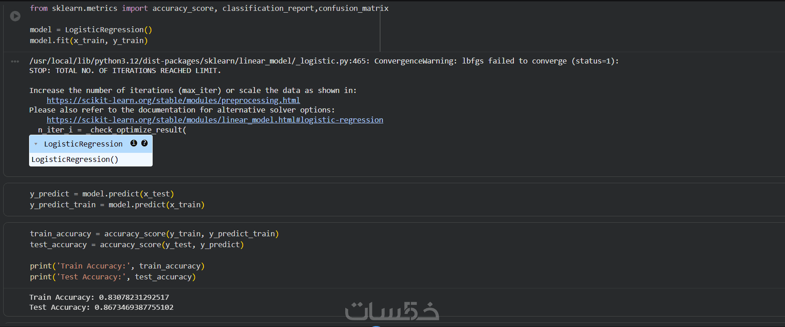The image size is (785, 327).
Task: Open the cell output ellipsis options
Action: pos(15,61)
